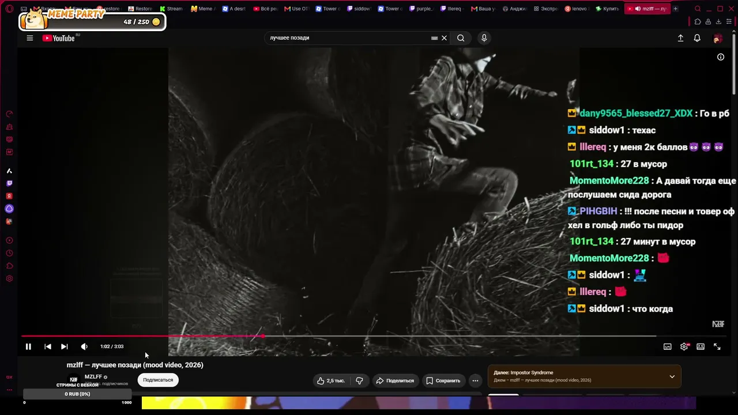The width and height of the screenshot is (738, 415).
Task: Open Alice assistant in the sidebar
Action: [9, 209]
